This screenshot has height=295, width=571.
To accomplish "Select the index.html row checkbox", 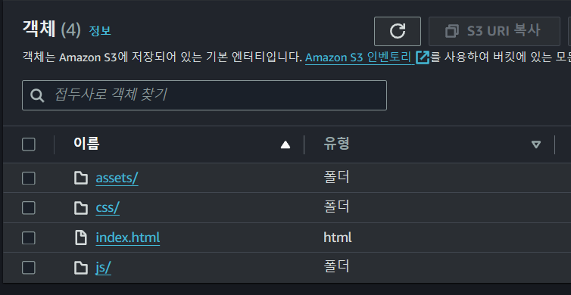I will point(29,238).
